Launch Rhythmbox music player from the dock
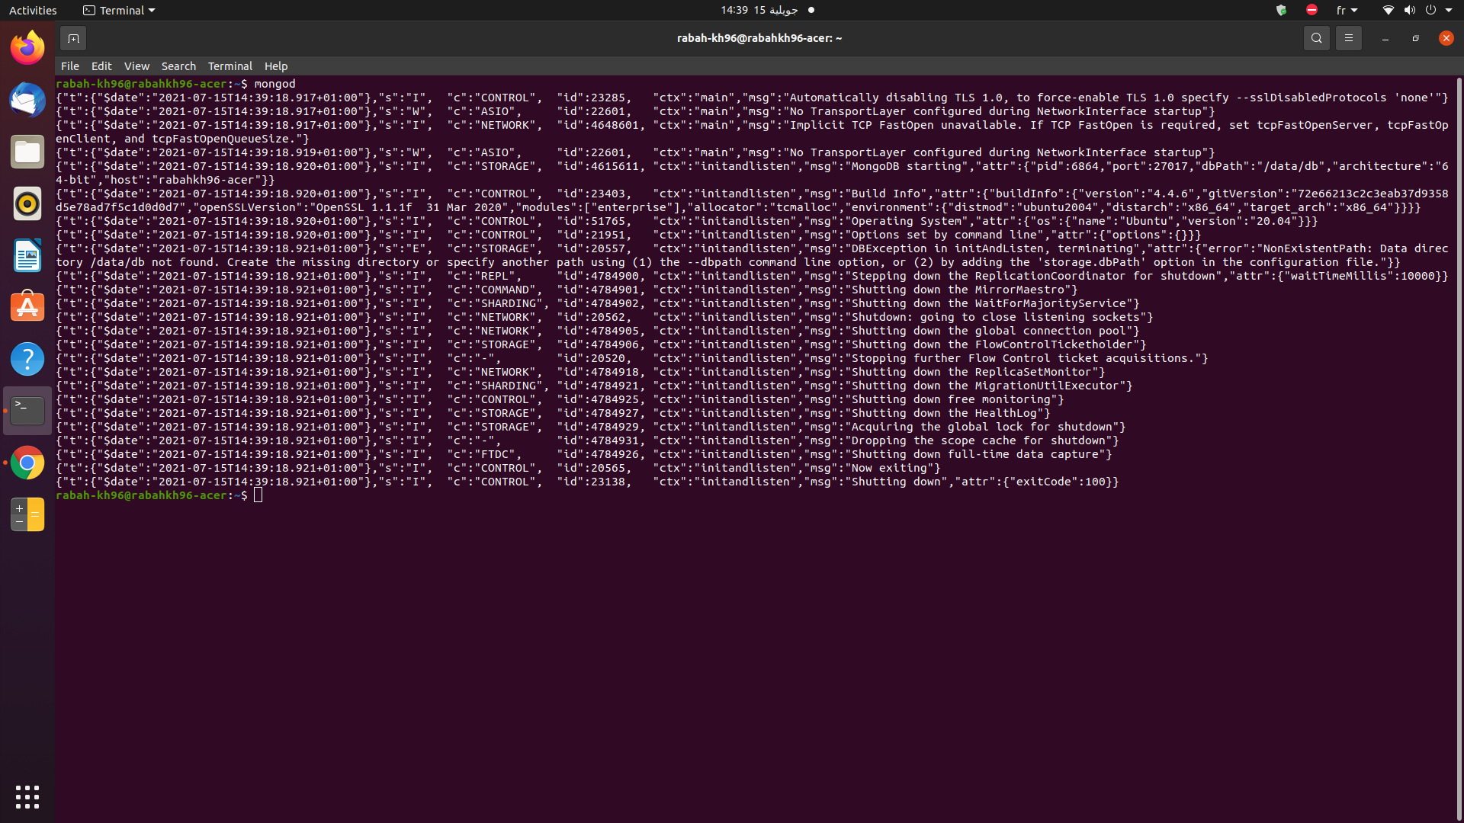 coord(27,204)
